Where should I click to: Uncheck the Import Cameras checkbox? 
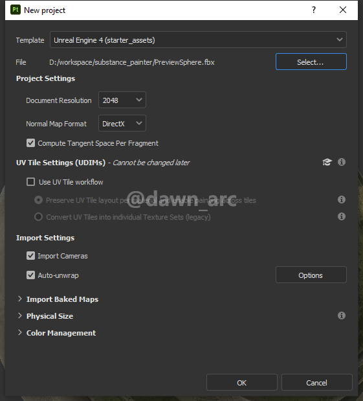tap(30, 256)
